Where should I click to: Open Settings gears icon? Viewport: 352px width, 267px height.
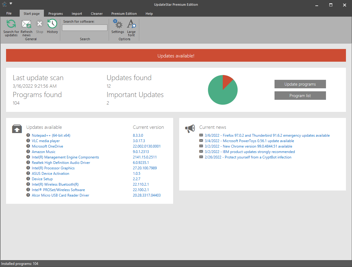[x=117, y=24]
